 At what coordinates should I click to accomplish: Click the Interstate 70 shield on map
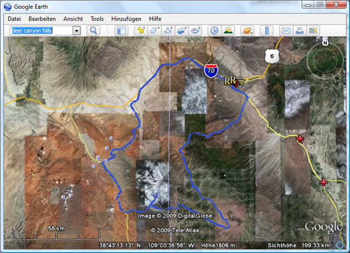tap(211, 70)
